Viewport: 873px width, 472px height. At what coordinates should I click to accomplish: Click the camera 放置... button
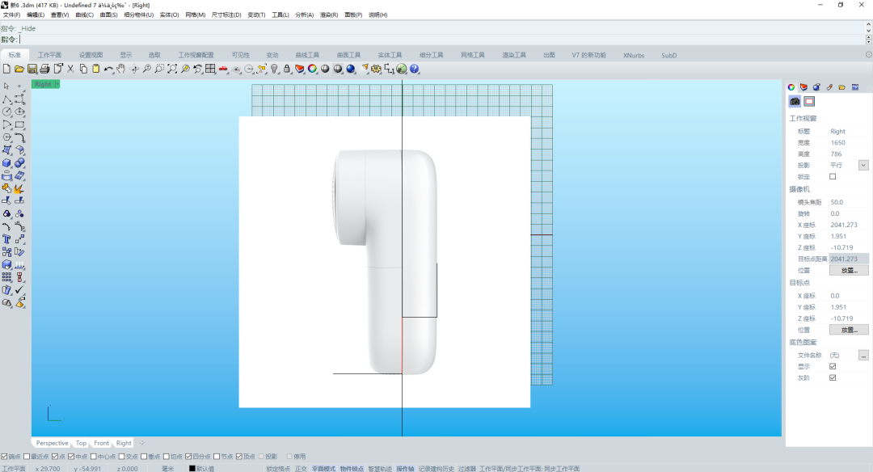point(849,270)
